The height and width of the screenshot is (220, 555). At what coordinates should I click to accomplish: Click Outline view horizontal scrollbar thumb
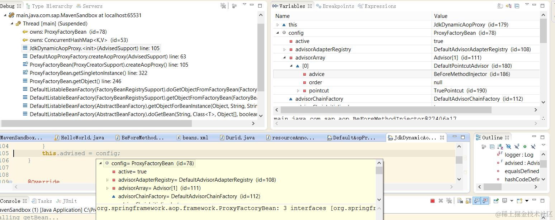pos(492,187)
